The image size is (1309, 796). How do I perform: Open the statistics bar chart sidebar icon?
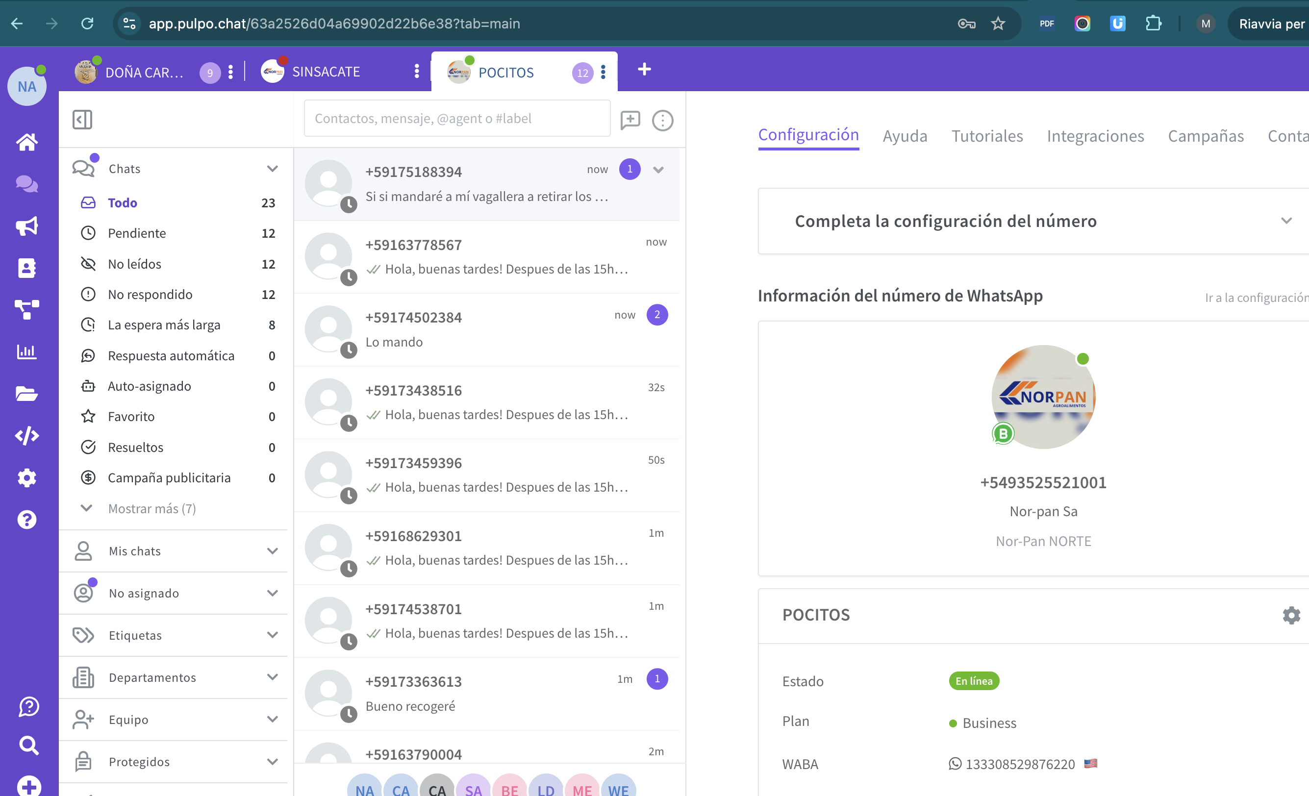point(26,351)
